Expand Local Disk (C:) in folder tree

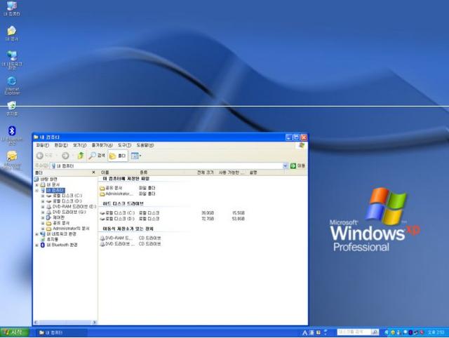tap(43, 196)
